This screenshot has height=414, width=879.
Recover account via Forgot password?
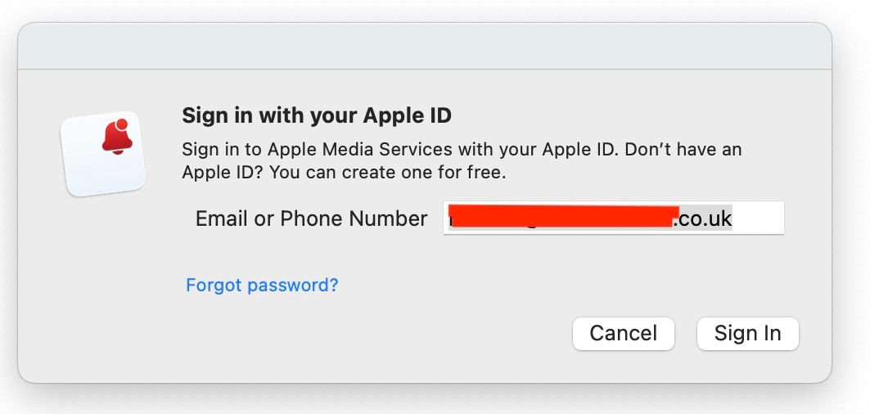tap(262, 285)
